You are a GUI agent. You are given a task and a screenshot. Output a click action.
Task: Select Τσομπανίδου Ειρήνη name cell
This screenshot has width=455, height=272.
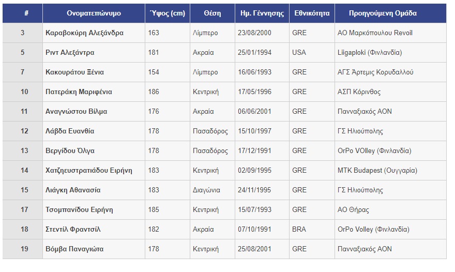tap(79, 210)
